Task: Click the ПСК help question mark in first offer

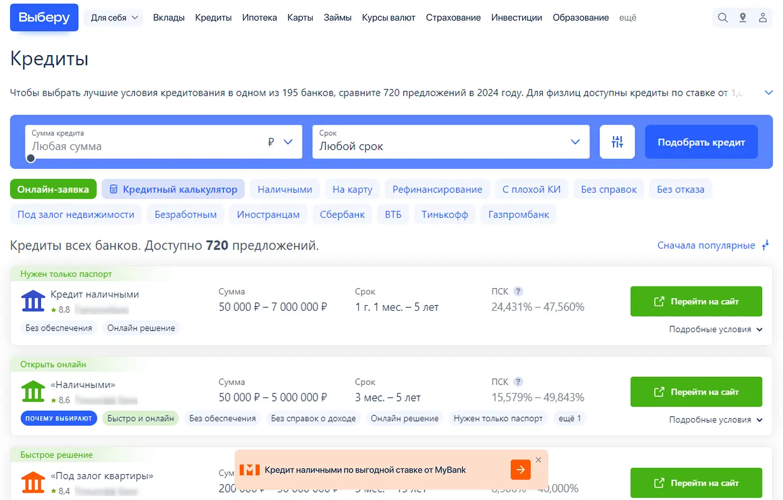Action: pos(518,291)
